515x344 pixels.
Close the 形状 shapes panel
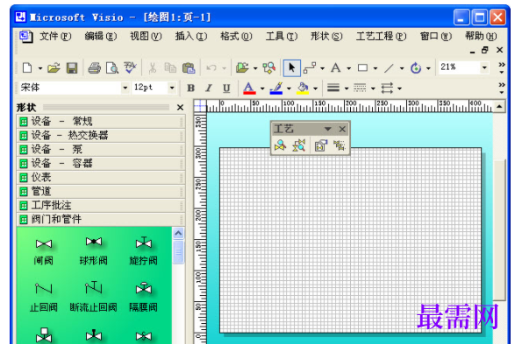point(180,108)
